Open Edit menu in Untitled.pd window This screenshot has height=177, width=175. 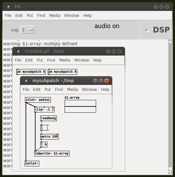coord(29,60)
